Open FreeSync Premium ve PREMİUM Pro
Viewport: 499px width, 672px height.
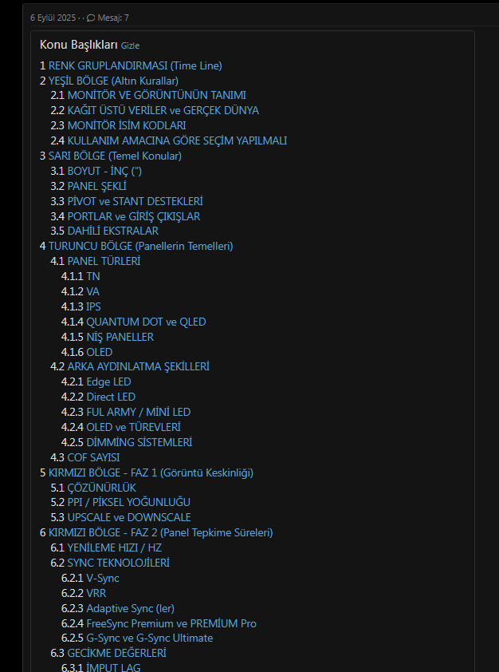[x=171, y=623]
